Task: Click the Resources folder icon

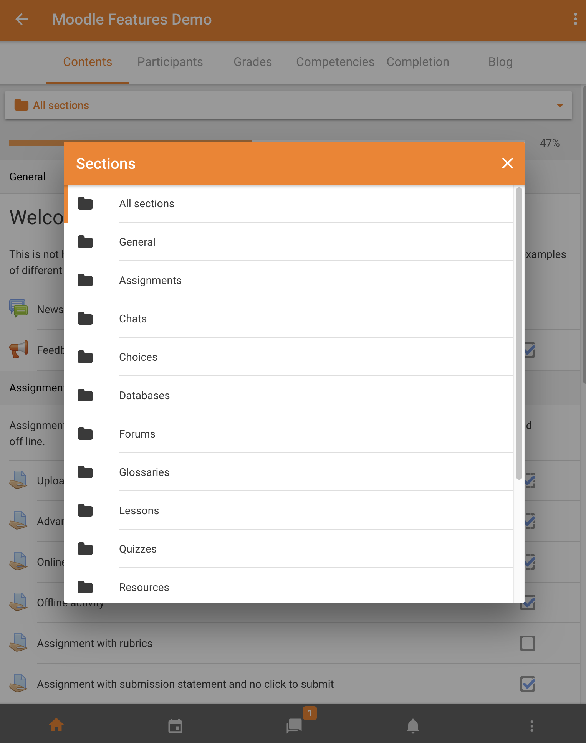Action: [85, 587]
